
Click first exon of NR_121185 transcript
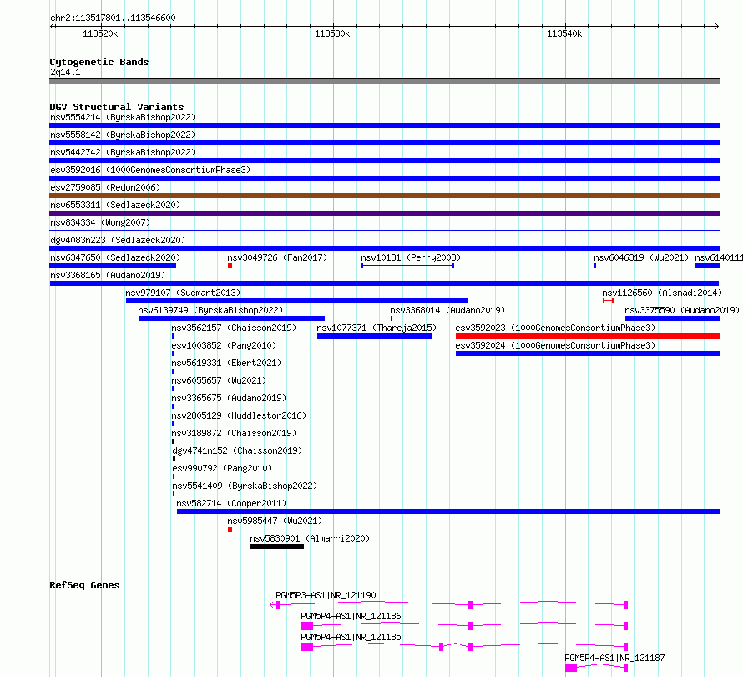307,647
